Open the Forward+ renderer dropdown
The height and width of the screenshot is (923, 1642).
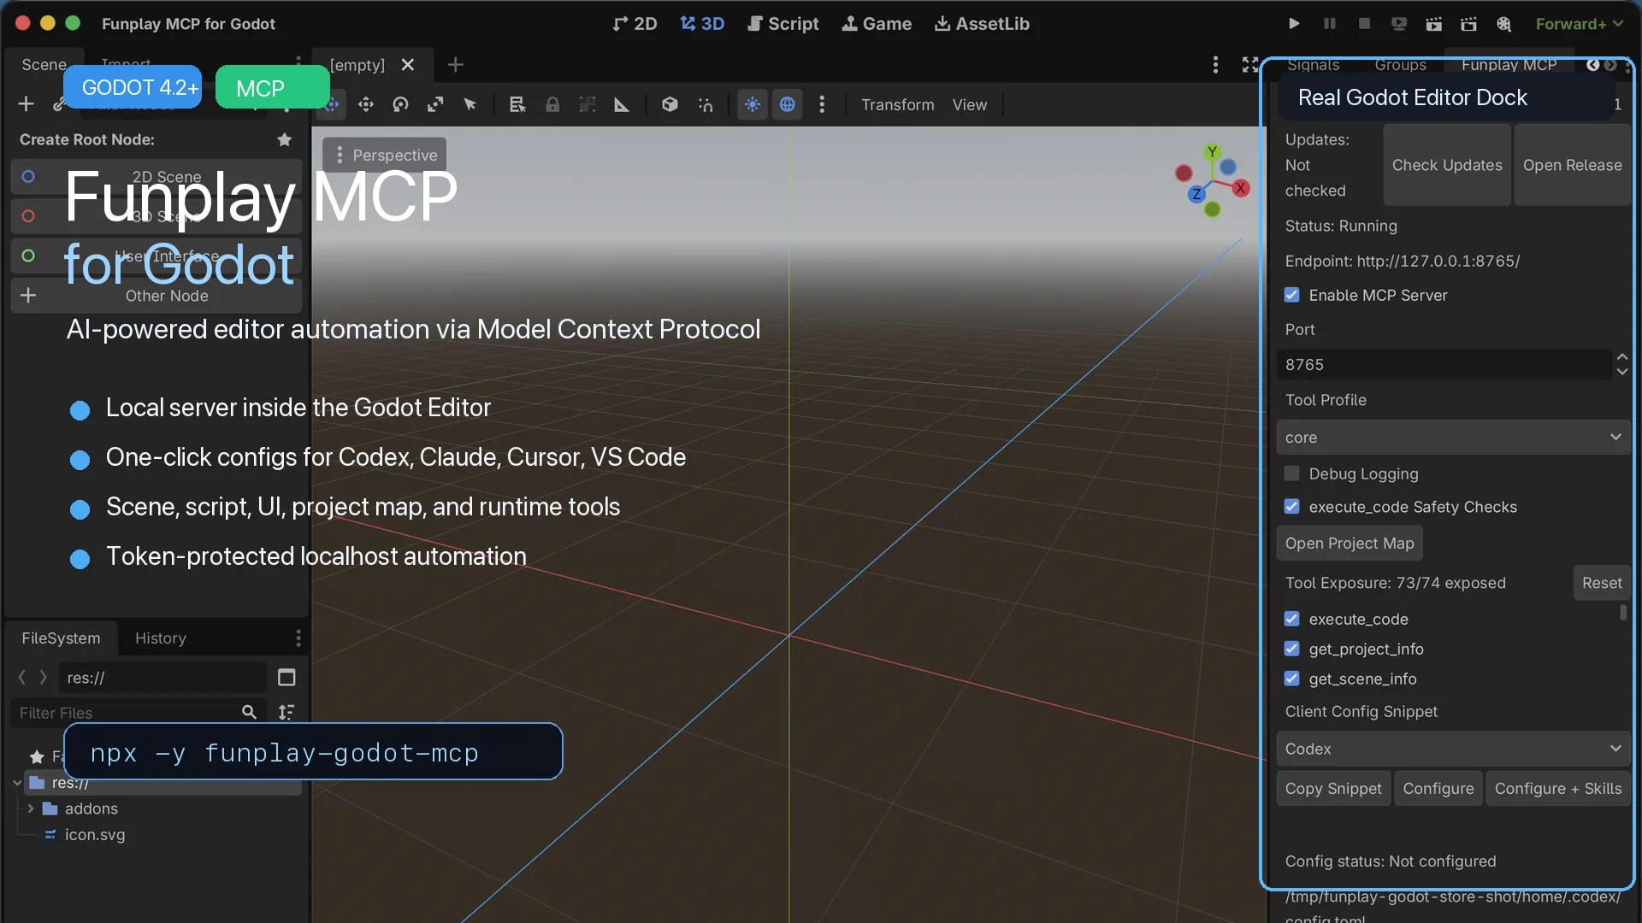(1579, 24)
